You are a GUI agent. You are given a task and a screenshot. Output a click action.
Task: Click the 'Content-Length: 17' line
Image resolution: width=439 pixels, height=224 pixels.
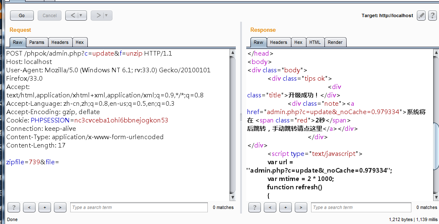click(x=36, y=145)
